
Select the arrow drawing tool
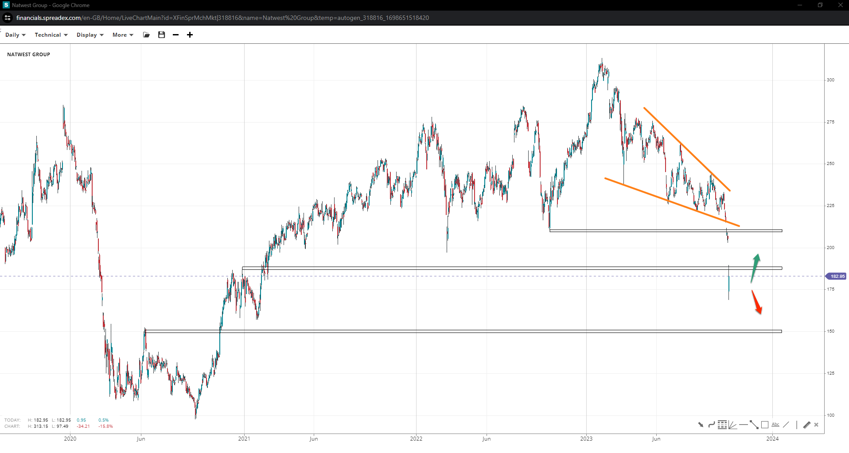coord(701,425)
